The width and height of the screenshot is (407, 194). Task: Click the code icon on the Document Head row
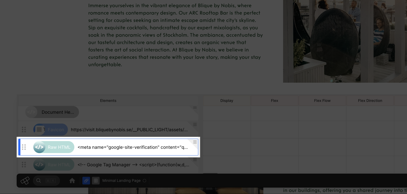(x=31, y=112)
